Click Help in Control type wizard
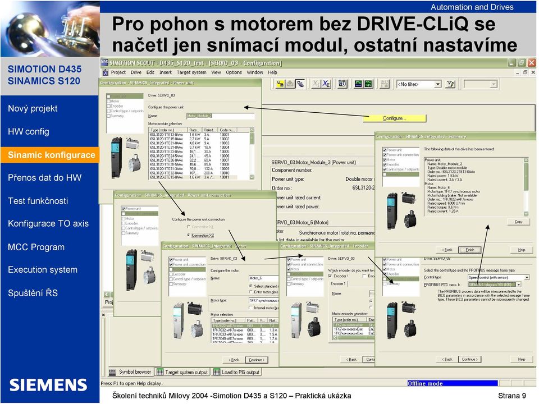This screenshot has height=404, width=539. click(x=522, y=359)
